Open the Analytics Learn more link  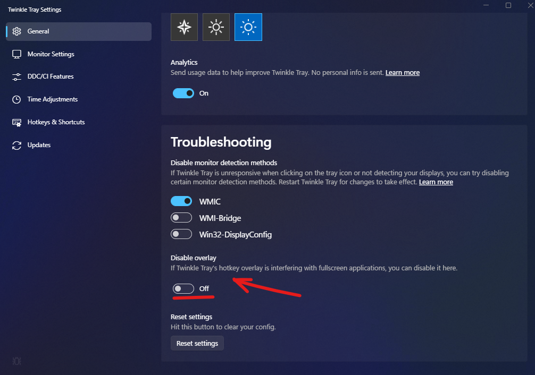pyautogui.click(x=402, y=72)
